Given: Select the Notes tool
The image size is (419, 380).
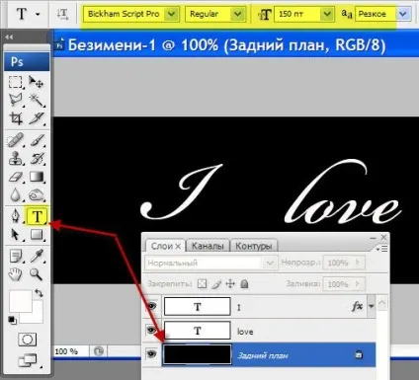Looking at the screenshot, I should click(x=16, y=256).
